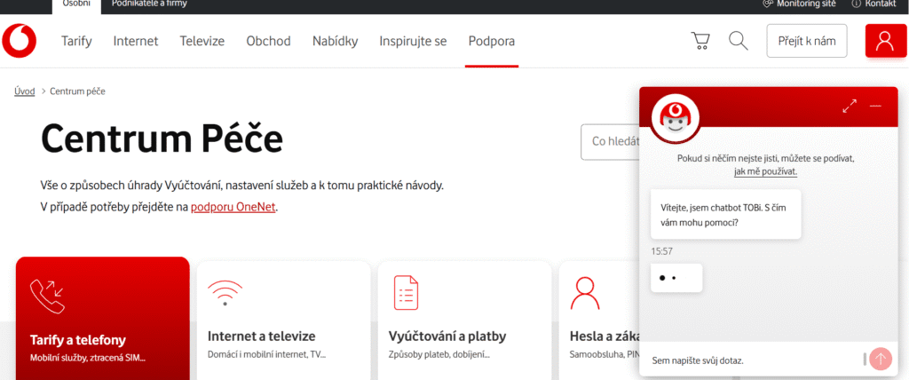
Task: Click the search magnifier icon
Action: [x=738, y=41]
